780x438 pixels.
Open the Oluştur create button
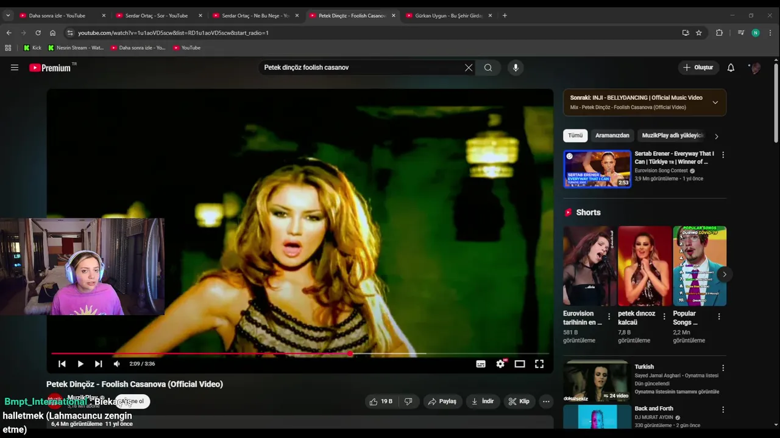pos(698,68)
